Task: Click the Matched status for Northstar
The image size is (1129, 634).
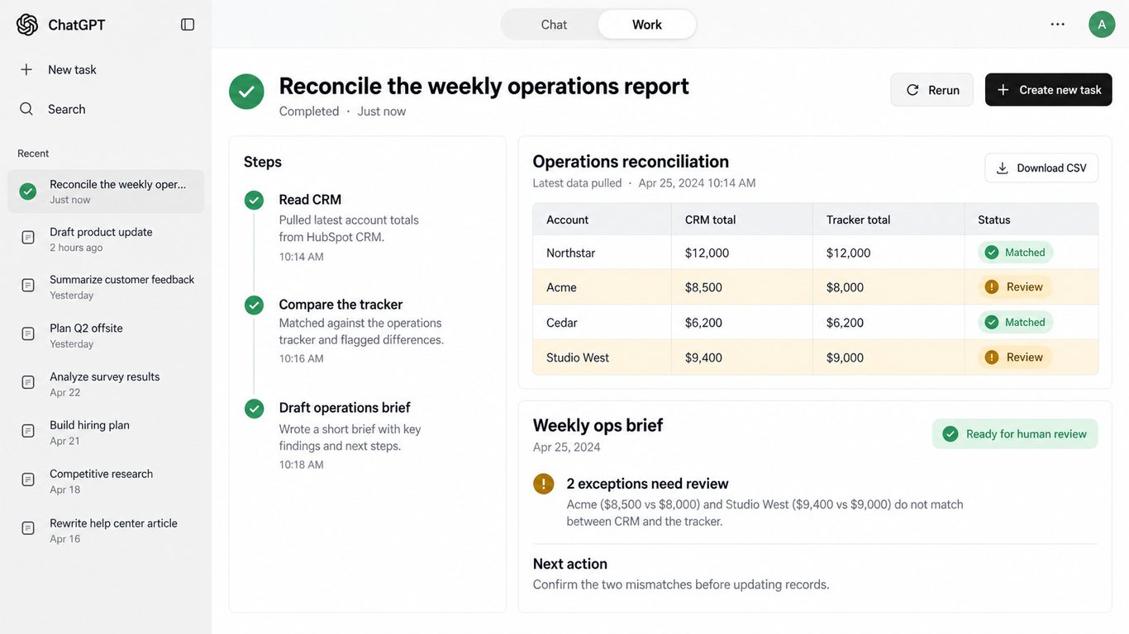Action: pyautogui.click(x=1016, y=253)
